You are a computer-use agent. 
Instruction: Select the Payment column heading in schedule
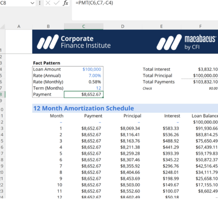click(x=93, y=116)
